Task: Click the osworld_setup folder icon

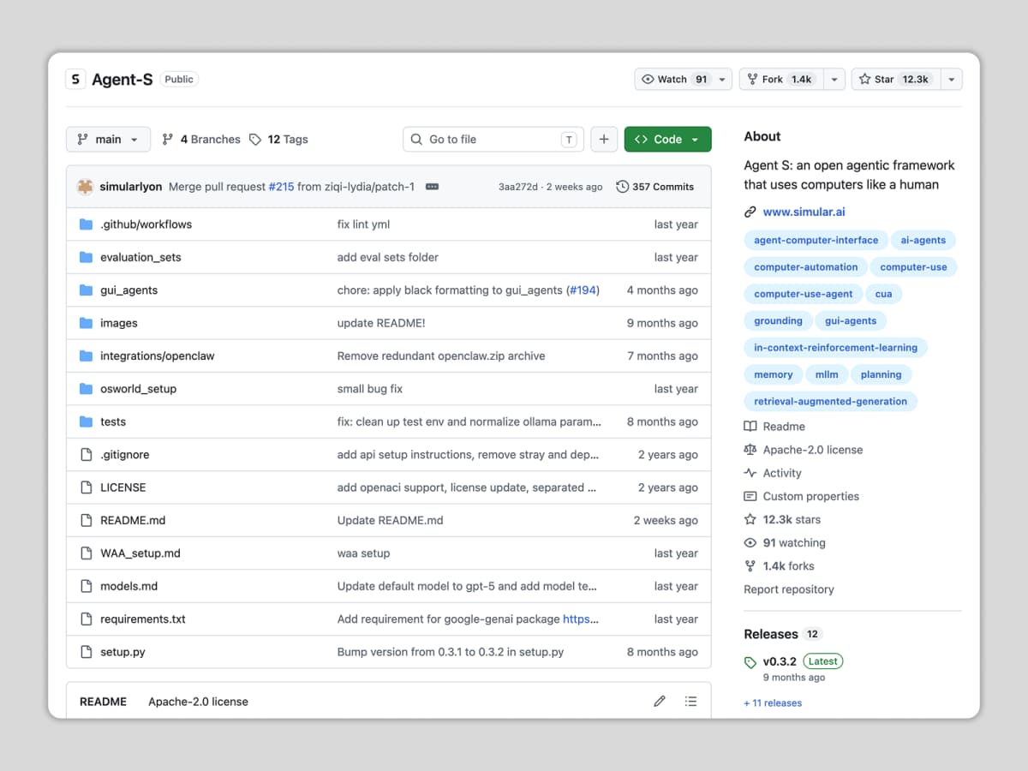Action: (x=86, y=389)
